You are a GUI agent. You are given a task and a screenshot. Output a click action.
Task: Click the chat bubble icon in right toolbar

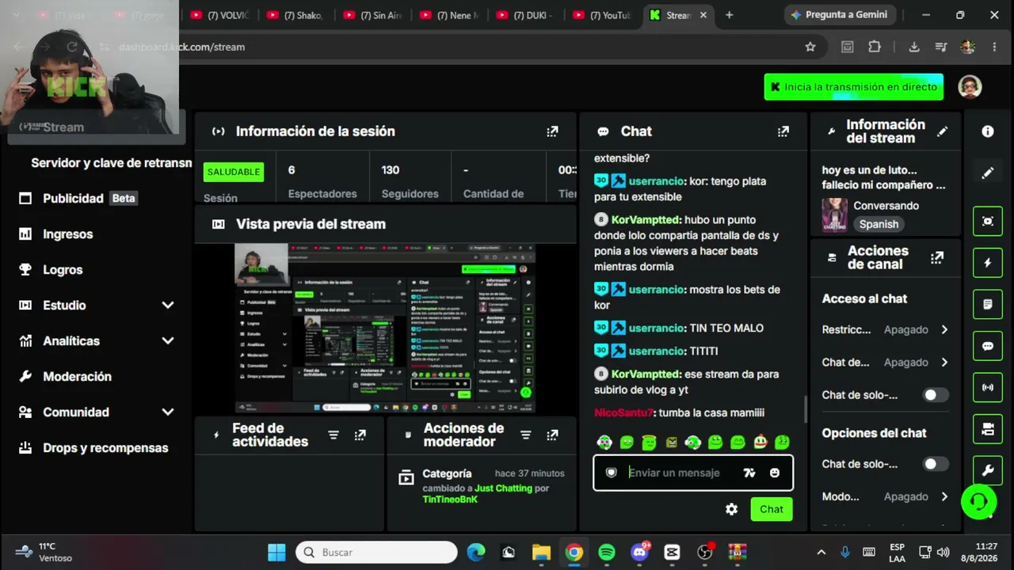click(988, 346)
